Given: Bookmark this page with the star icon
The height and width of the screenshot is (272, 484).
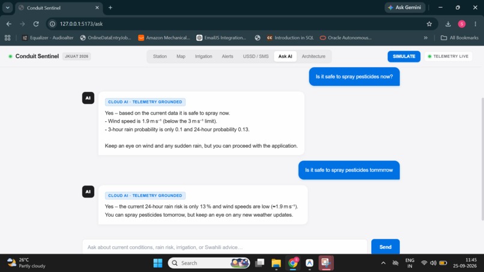Looking at the screenshot, I should click(429, 24).
